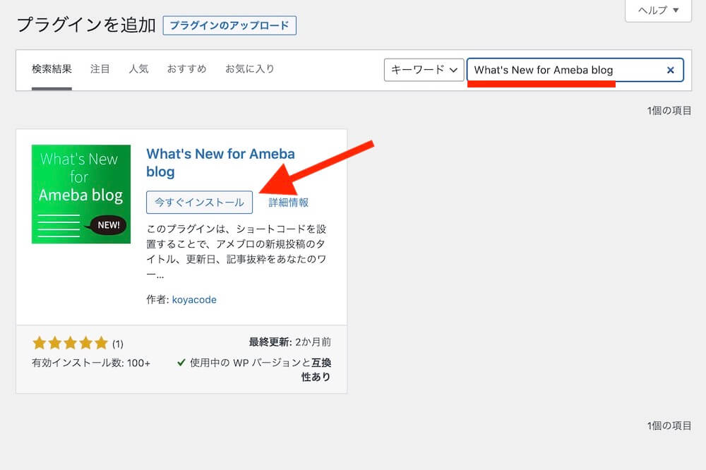Screen dimensions: 706x470
Task: Click the プラグインを追加 heading
Action: click(86, 25)
